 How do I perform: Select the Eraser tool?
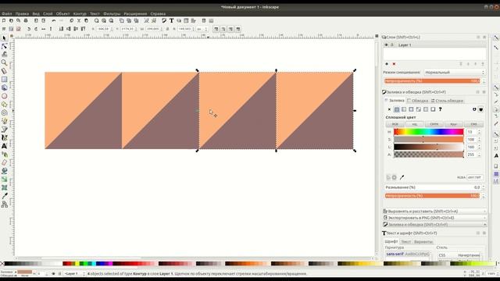tap(4, 163)
